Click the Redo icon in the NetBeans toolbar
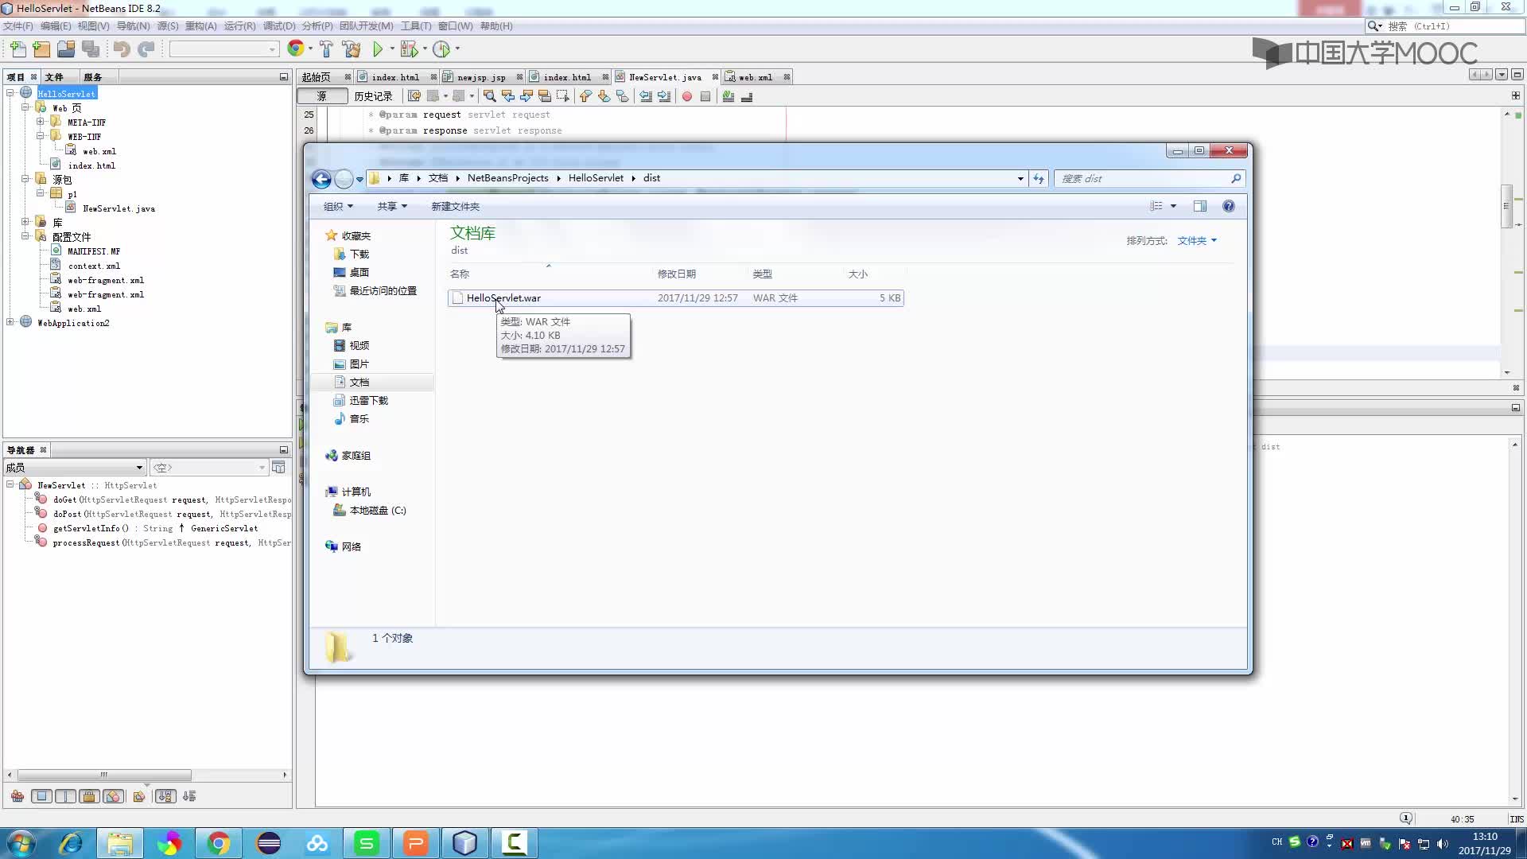Viewport: 1527px width, 859px height. tap(146, 49)
